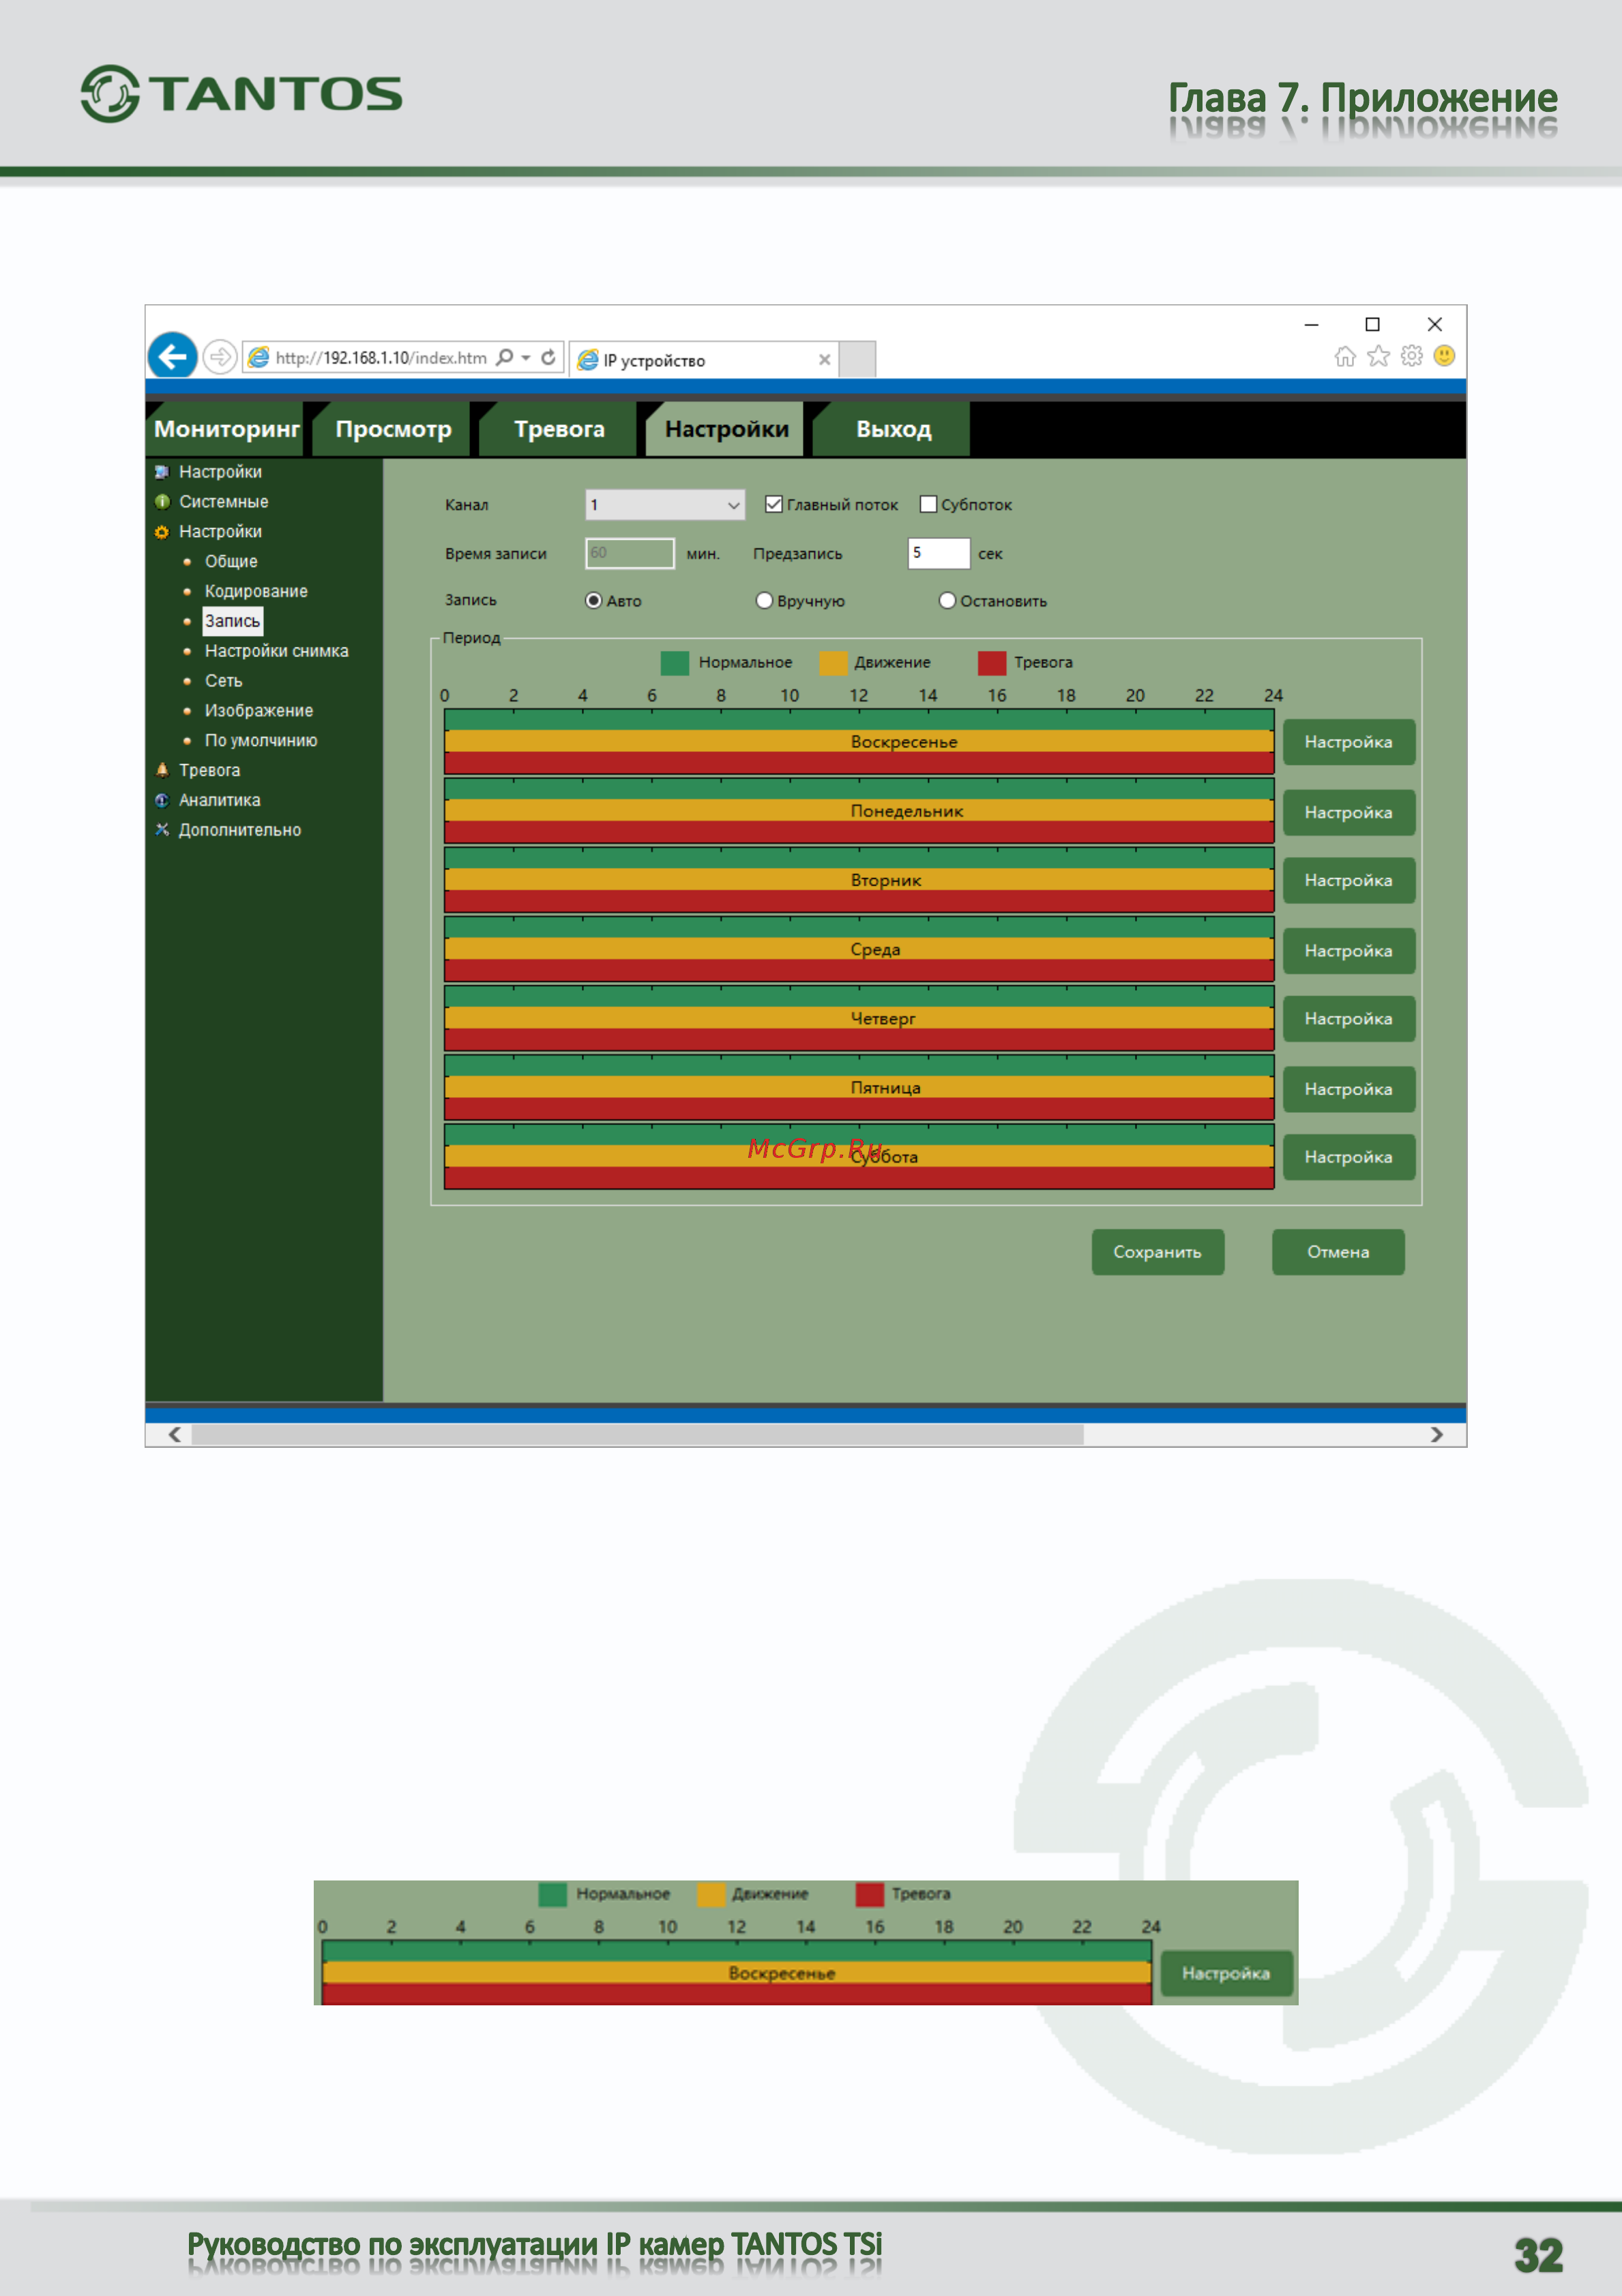The width and height of the screenshot is (1622, 2296).
Task: Click horizontal scrollbar left arrow
Action: pos(174,1435)
